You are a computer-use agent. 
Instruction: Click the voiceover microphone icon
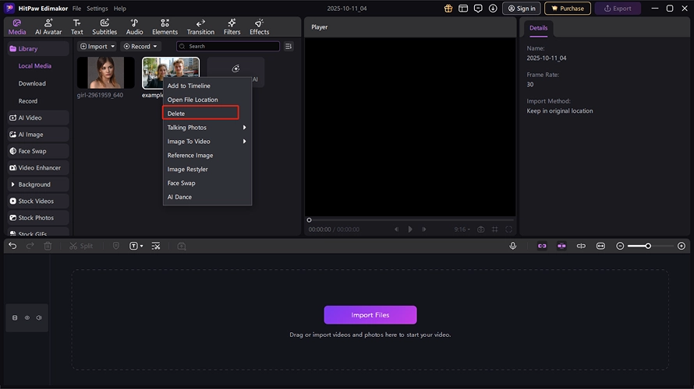click(513, 246)
